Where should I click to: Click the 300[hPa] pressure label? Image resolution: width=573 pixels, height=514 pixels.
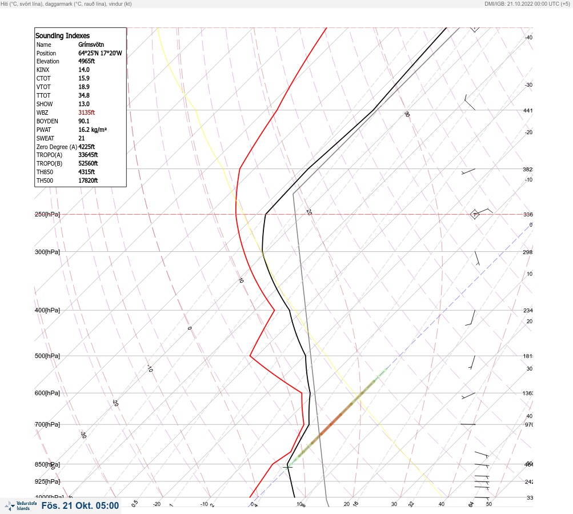(x=47, y=252)
